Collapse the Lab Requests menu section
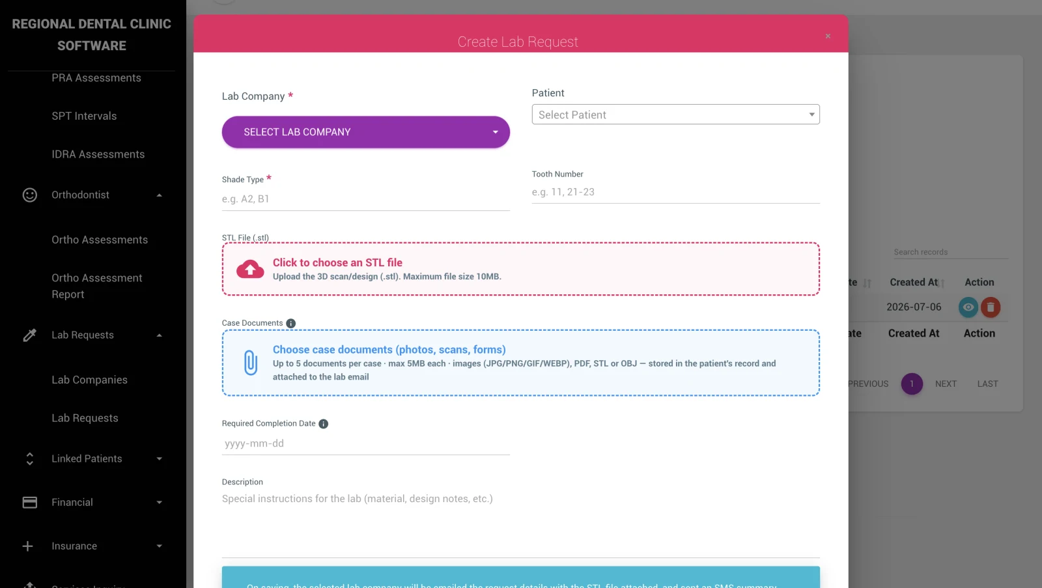 pos(160,335)
